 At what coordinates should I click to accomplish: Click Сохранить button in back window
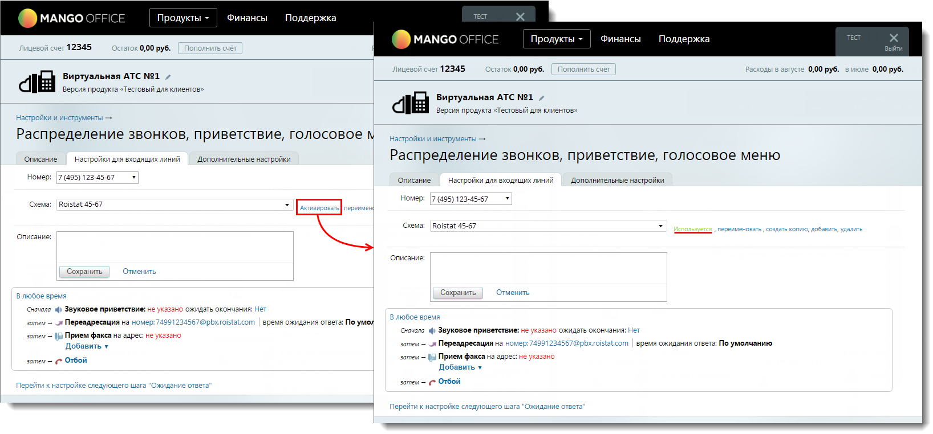(x=84, y=272)
